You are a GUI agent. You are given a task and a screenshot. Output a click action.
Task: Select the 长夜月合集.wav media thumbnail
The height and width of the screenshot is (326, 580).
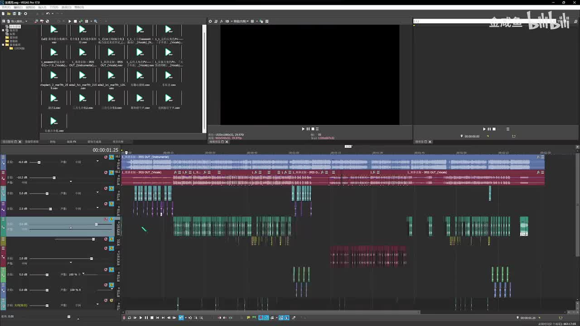[x=54, y=121]
